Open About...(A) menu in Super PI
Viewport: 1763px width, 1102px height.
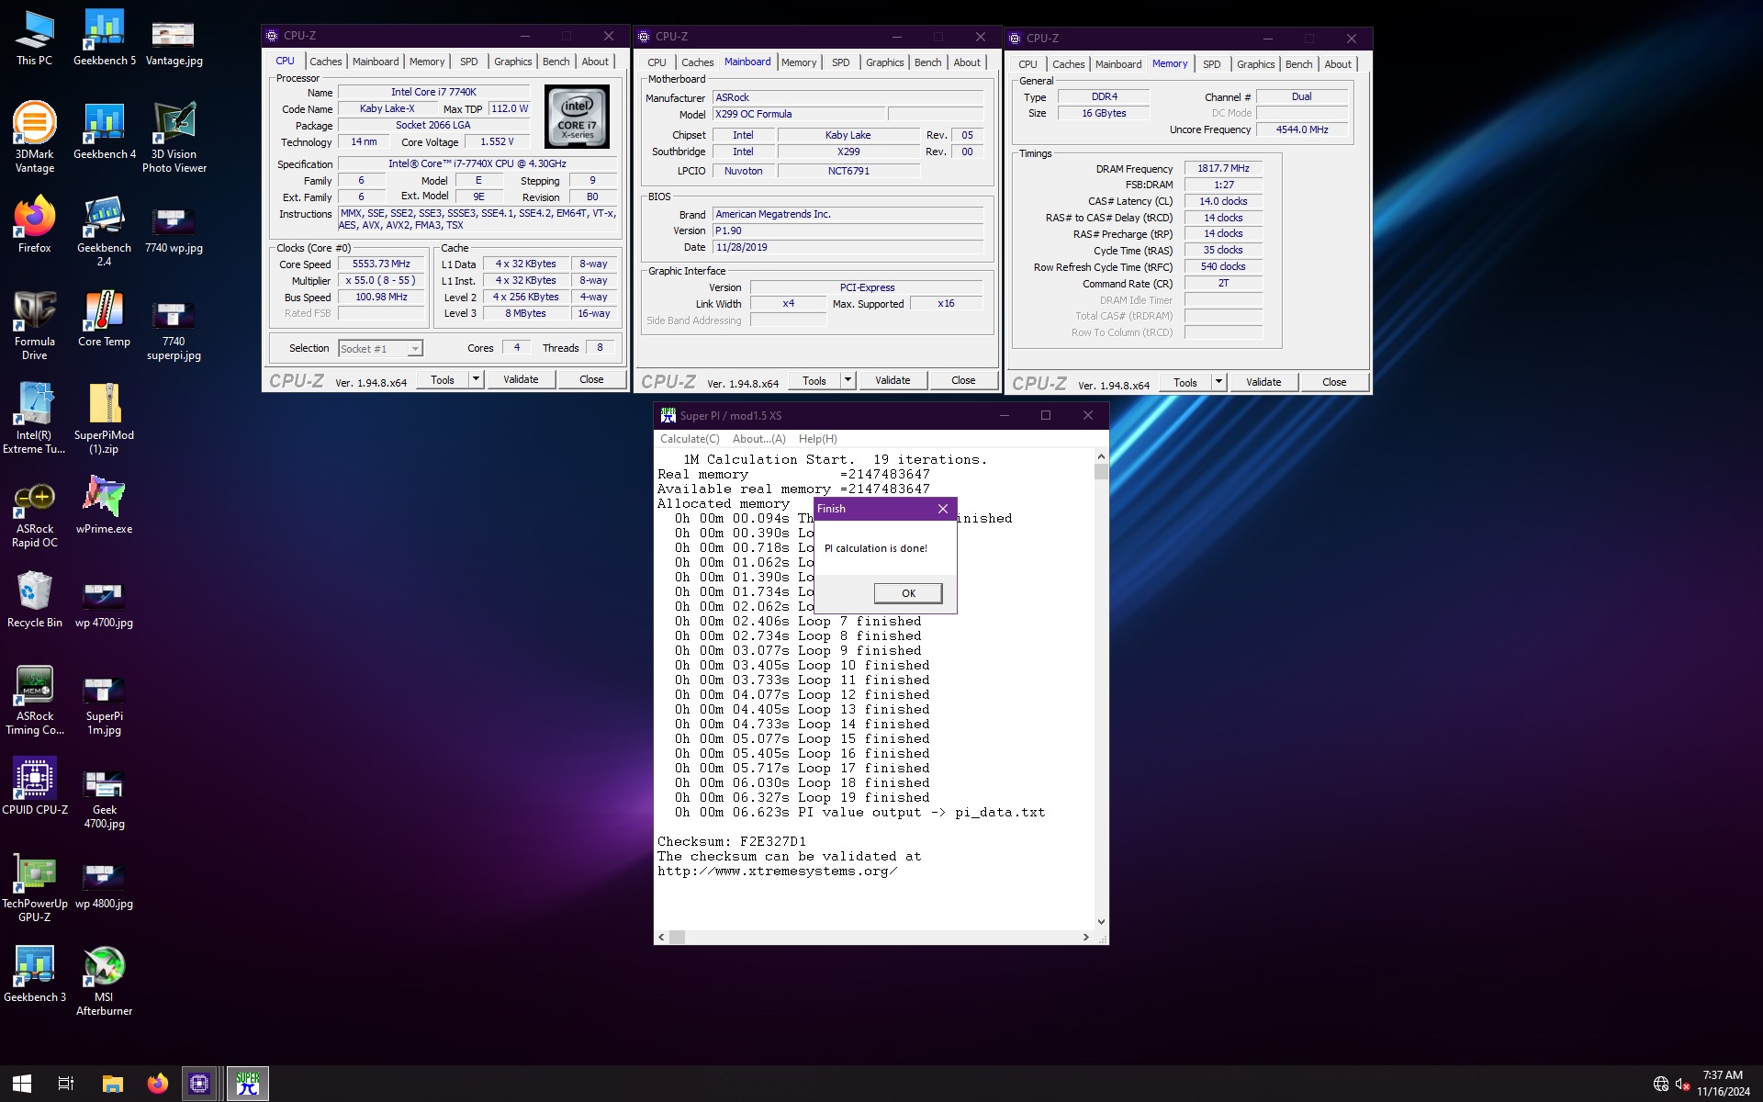pos(758,439)
